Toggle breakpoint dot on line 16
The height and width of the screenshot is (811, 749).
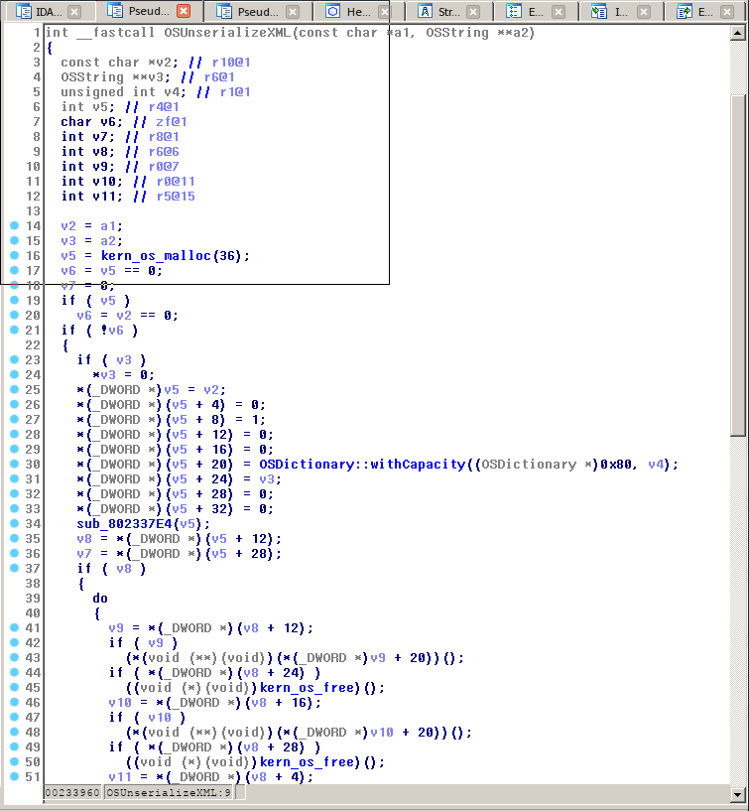15,255
